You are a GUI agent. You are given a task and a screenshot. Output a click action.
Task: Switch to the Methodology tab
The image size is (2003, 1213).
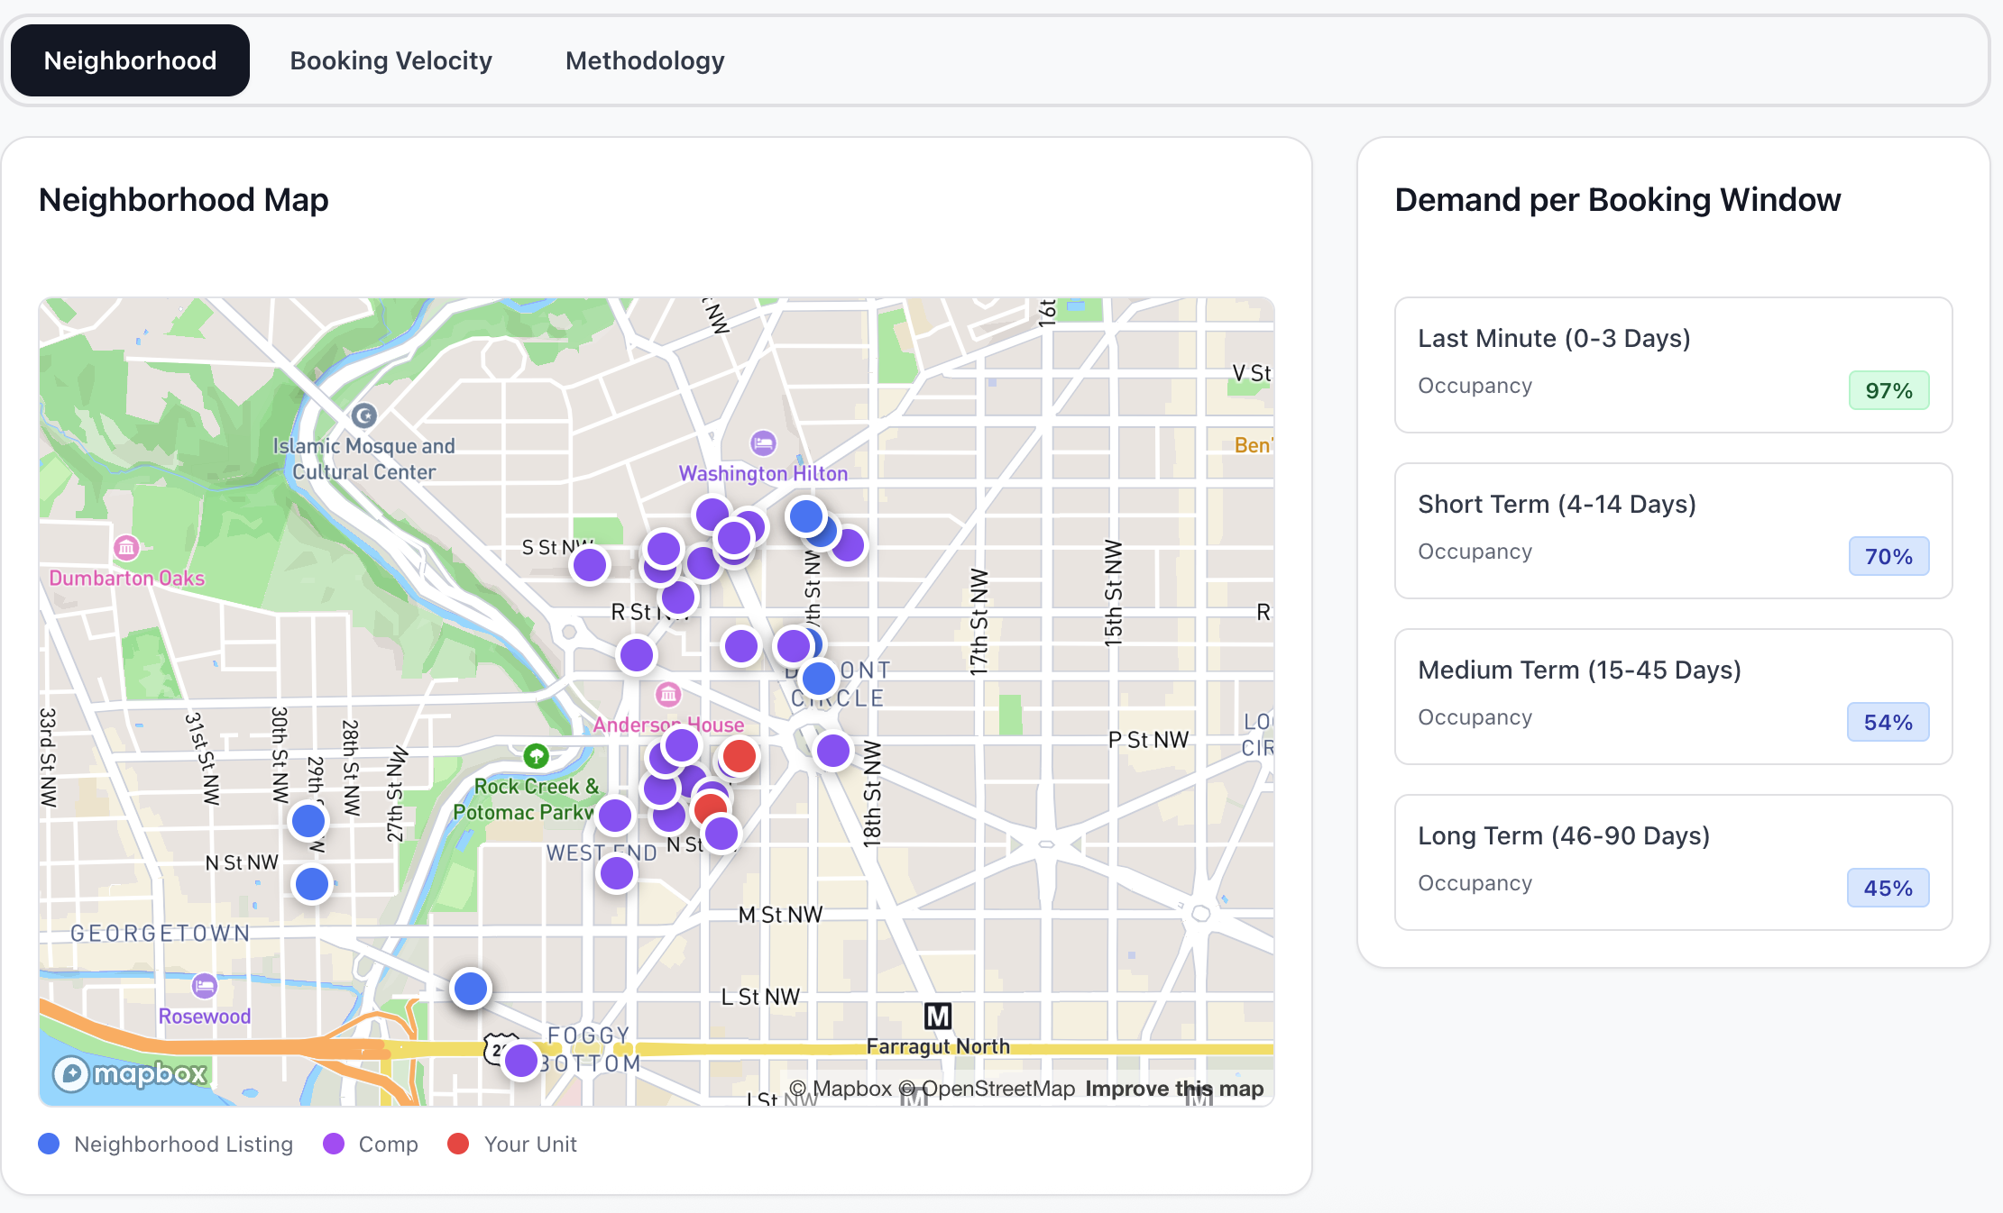click(644, 60)
